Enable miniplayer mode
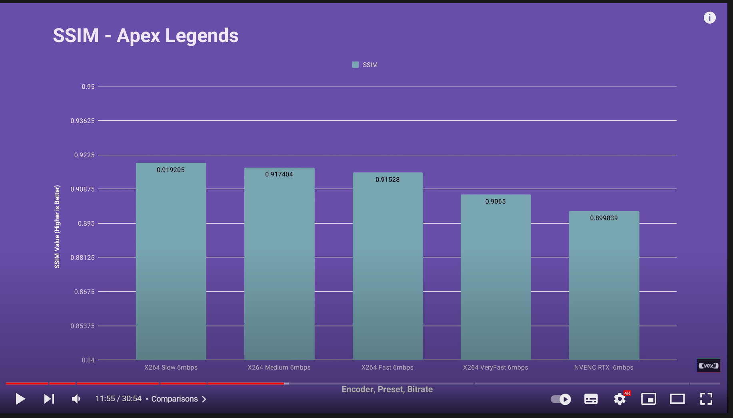 649,399
